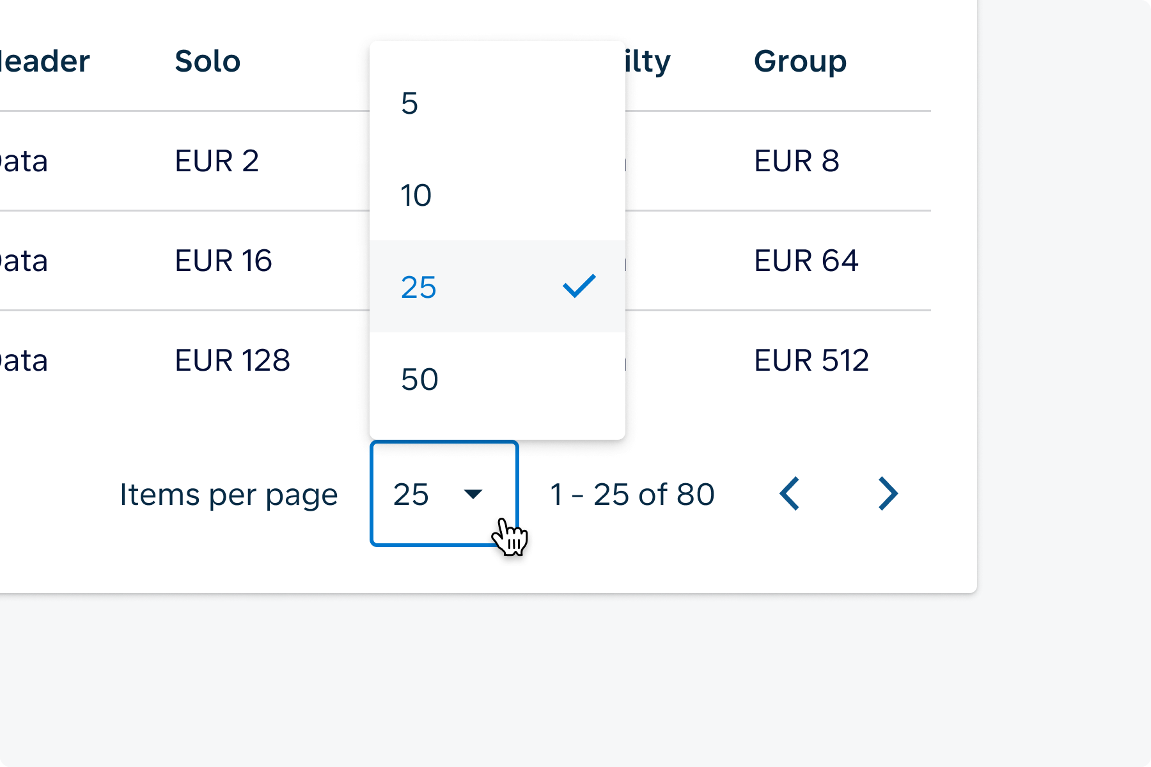
Task: Click the checkmark beside option 25
Action: tap(579, 286)
